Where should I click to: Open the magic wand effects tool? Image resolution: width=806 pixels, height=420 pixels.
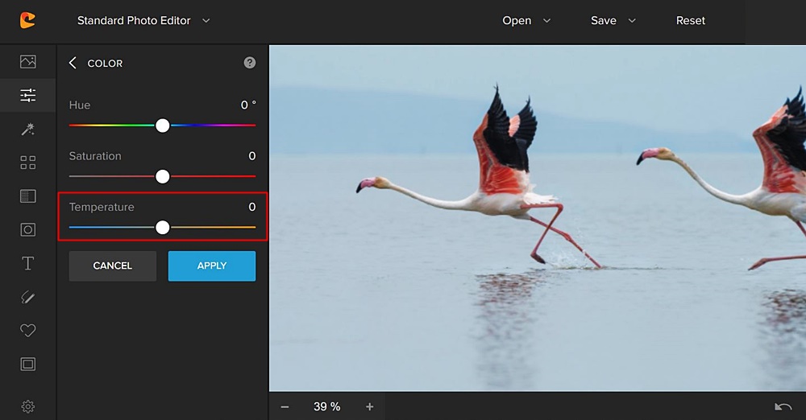tap(27, 130)
